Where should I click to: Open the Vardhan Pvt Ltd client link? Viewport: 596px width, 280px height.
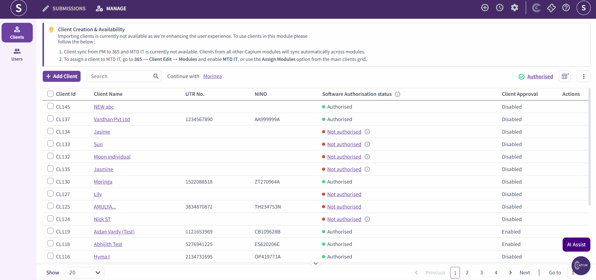112,119
